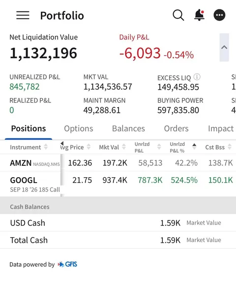Sort by Cst Bss column

[218, 147]
